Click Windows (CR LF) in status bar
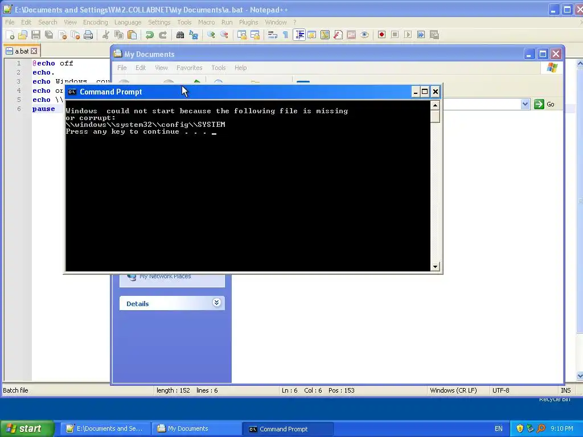 [x=453, y=390]
